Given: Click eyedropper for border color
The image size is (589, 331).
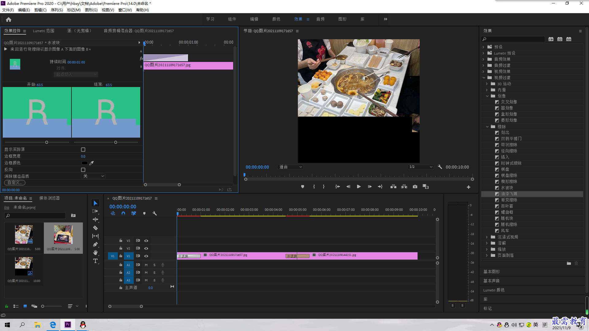Looking at the screenshot, I should tap(91, 163).
